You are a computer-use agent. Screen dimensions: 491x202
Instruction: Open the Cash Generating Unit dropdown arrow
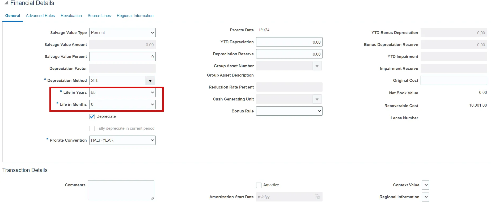pyautogui.click(x=317, y=99)
